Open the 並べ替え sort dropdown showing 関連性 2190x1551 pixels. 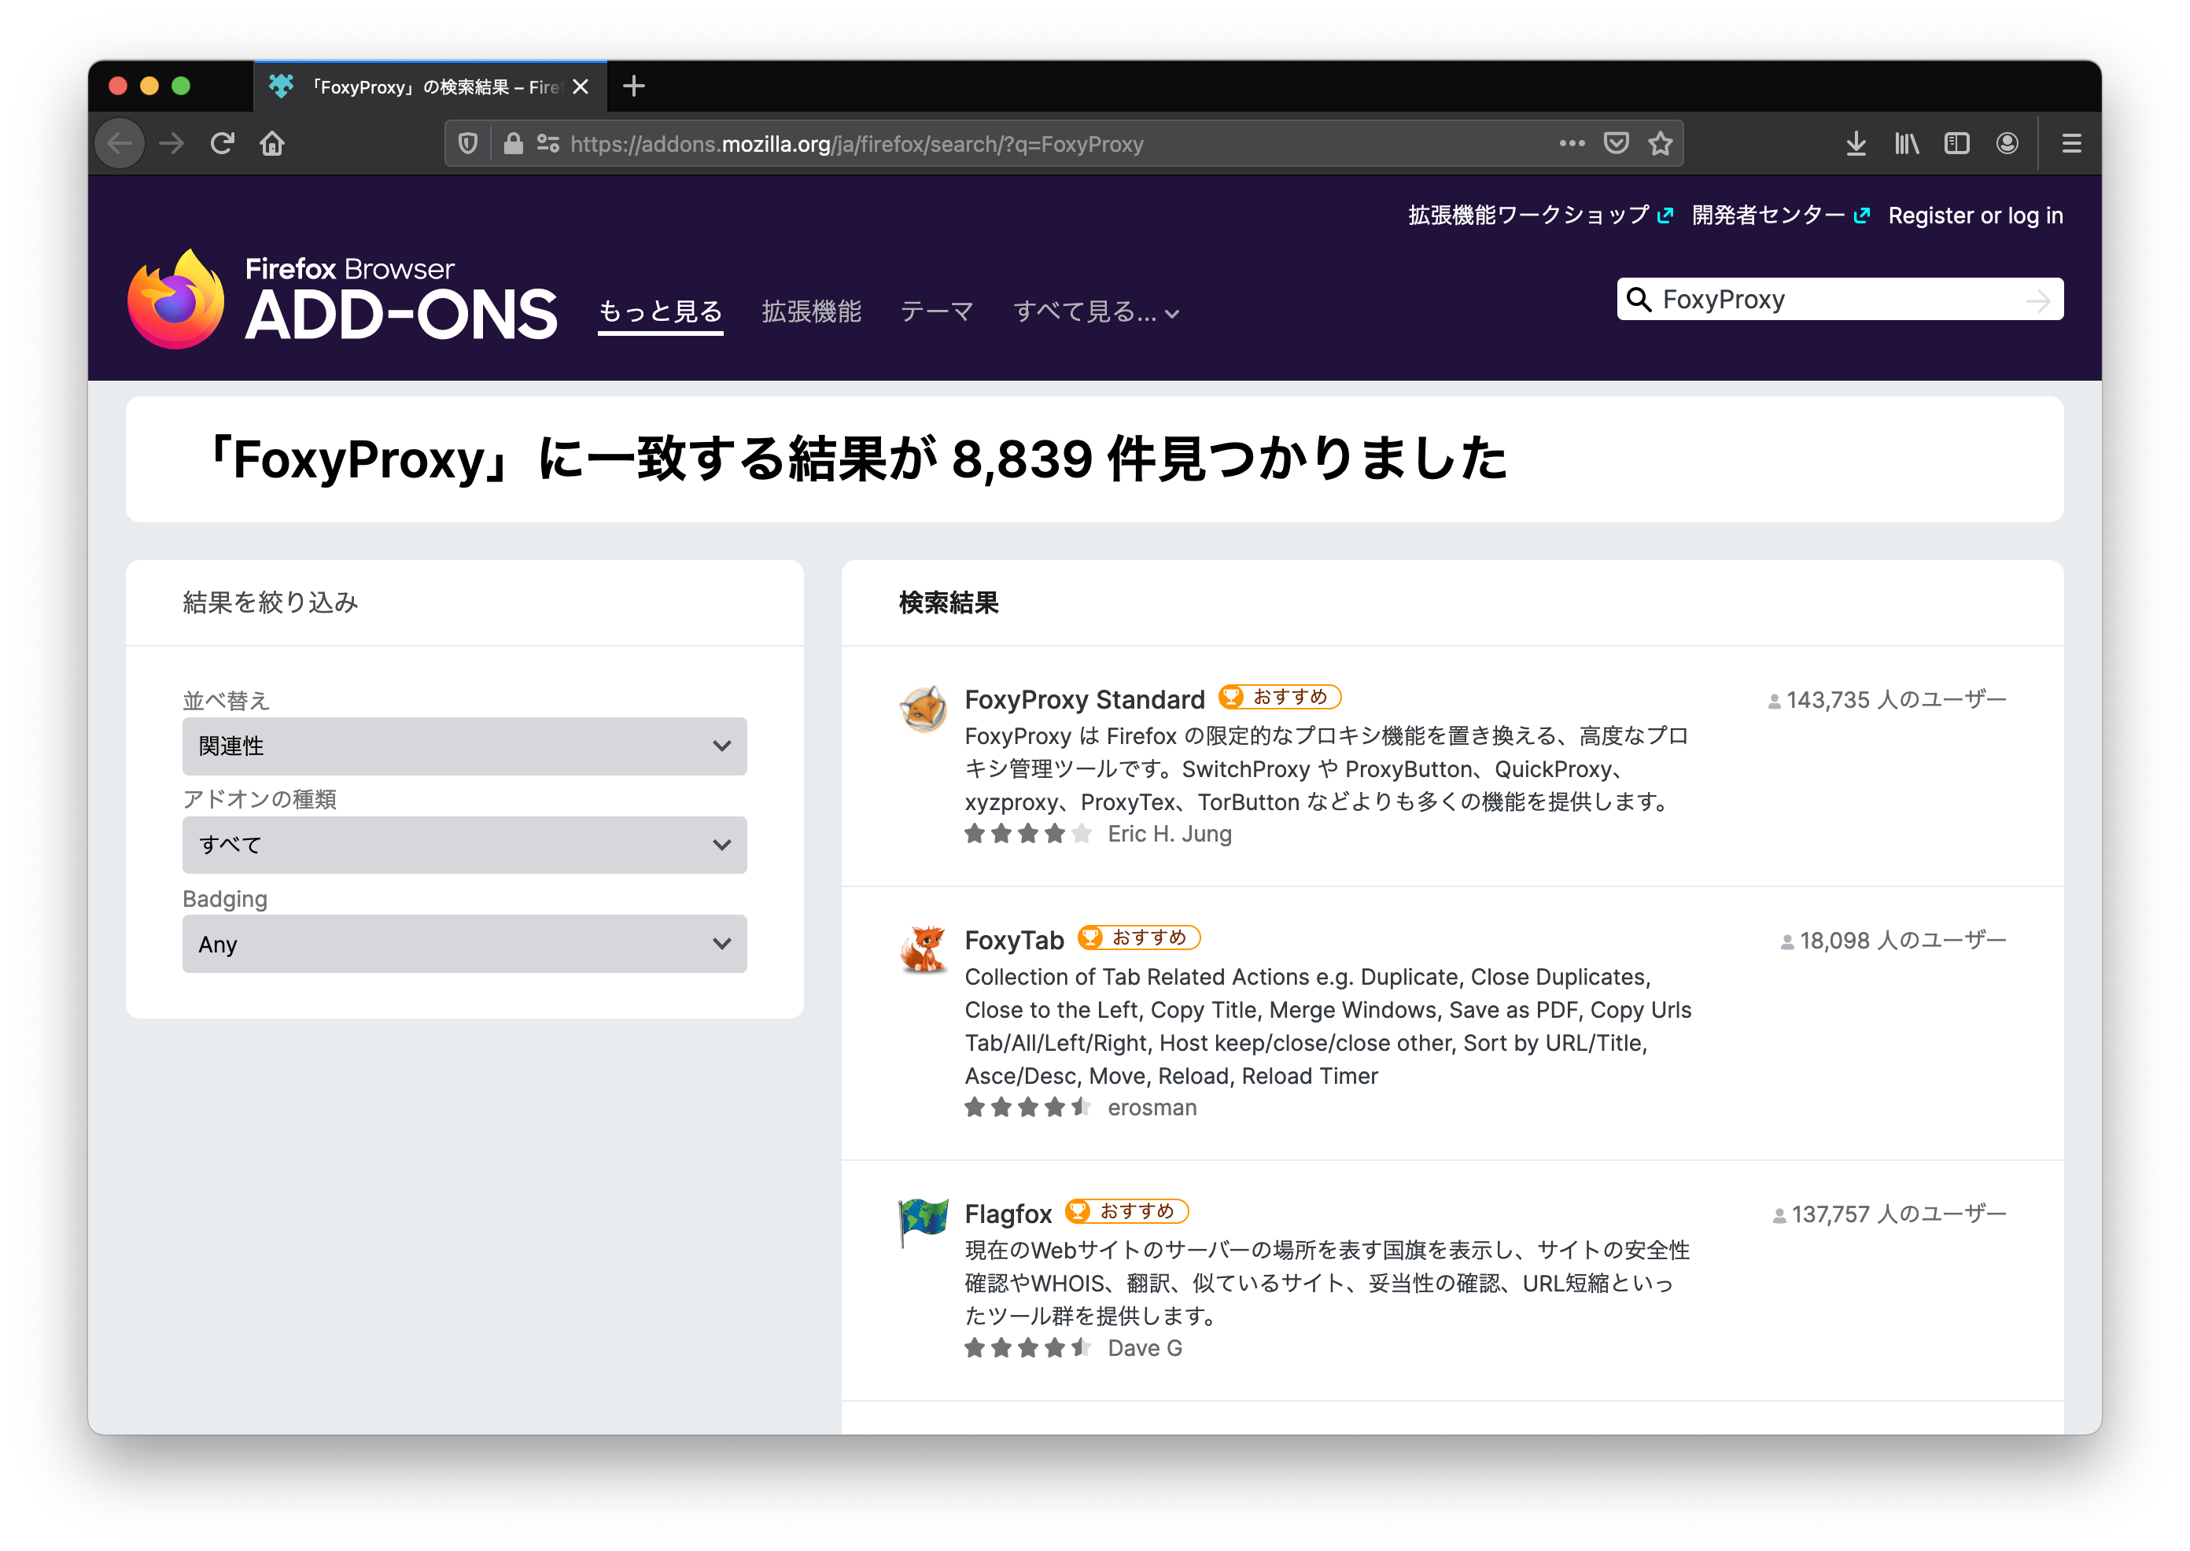pyautogui.click(x=464, y=746)
